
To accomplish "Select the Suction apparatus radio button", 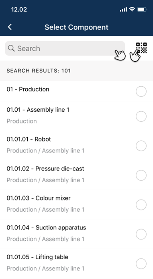I will 141,234.
